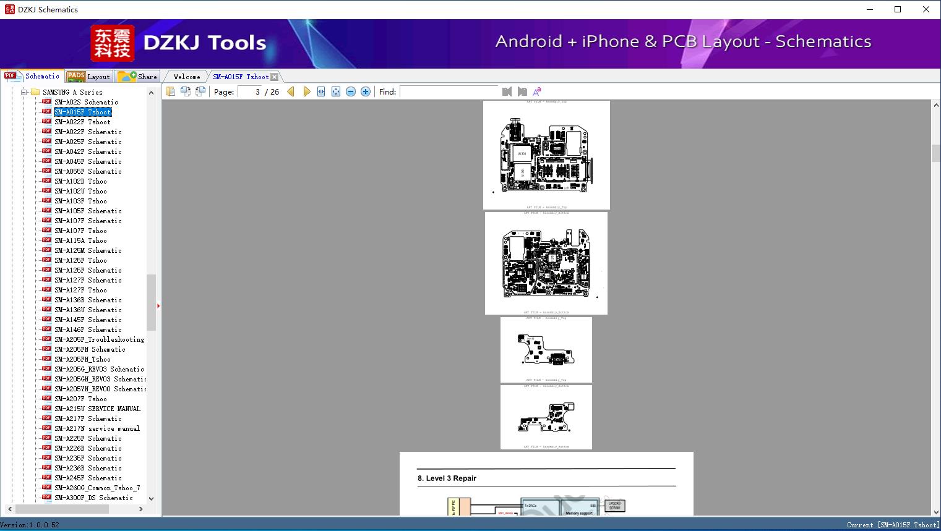Open the Welcome tab

coord(187,77)
